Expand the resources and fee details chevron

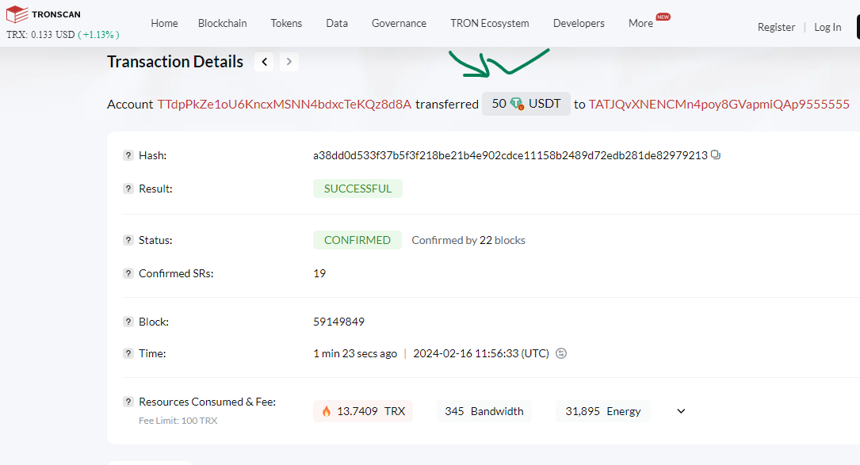(x=681, y=411)
